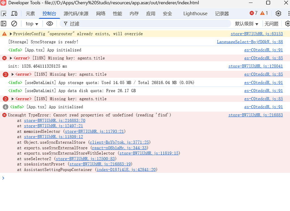Screen dimensions: 290x211
Task: Open es-C0tedcdR.js:91 link on first App initialized row
Action: tap(264, 50)
